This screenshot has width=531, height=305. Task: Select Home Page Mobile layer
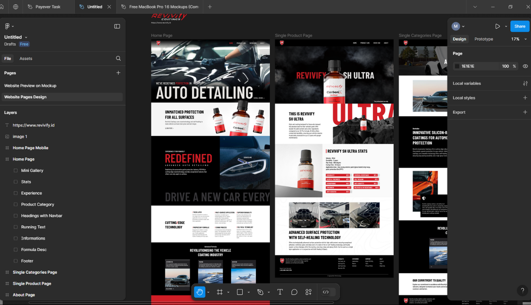point(31,148)
